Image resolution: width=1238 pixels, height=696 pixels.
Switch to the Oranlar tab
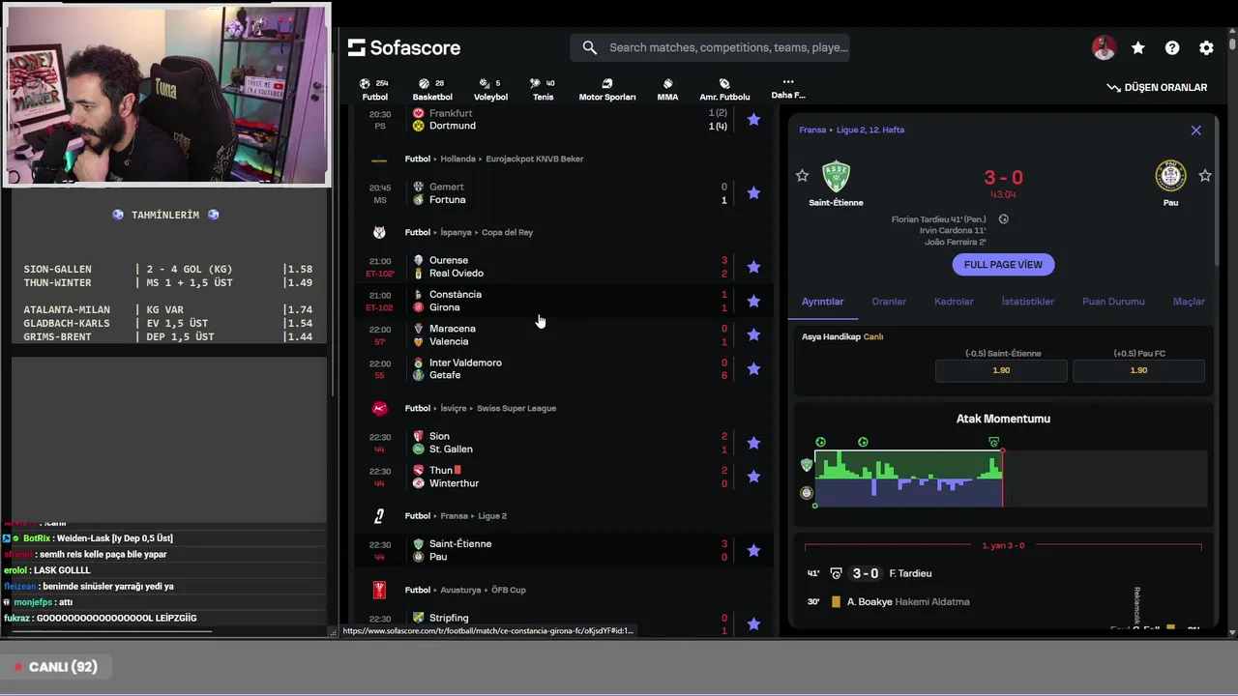coord(889,302)
